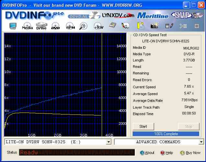Click the square stop icon in toolbar
Viewport: 206px width, 162px height.
tap(197, 26)
